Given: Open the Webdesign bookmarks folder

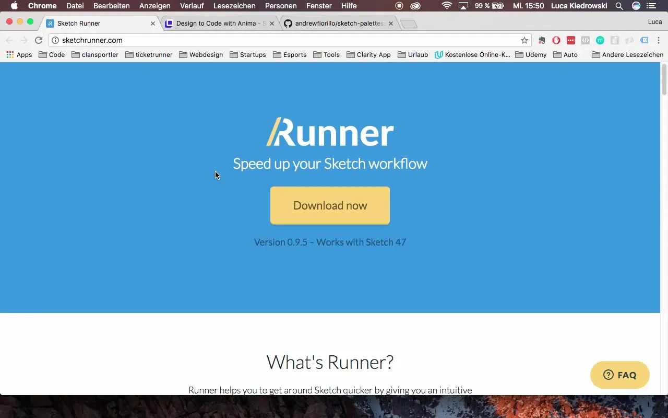Looking at the screenshot, I should pyautogui.click(x=201, y=54).
